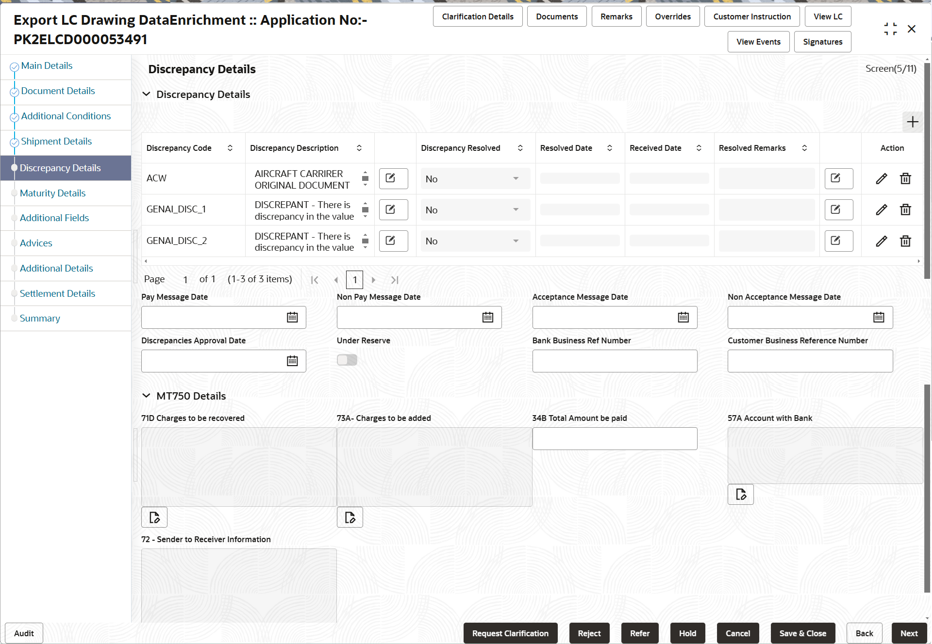Proceed with the Next button

point(909,633)
